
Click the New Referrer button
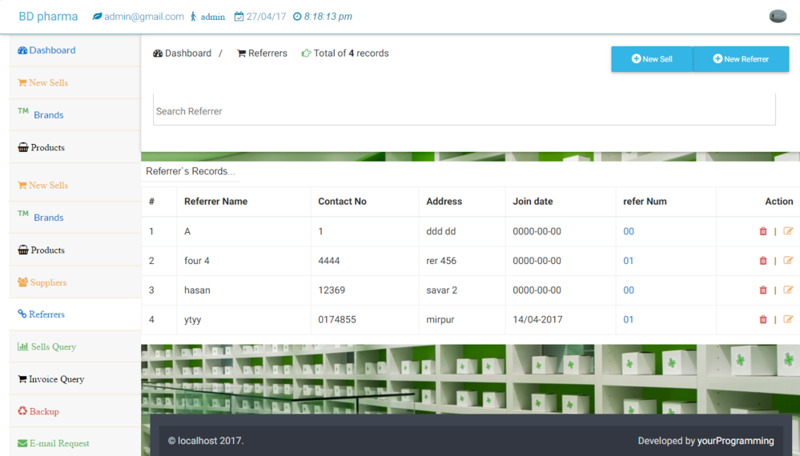point(741,59)
